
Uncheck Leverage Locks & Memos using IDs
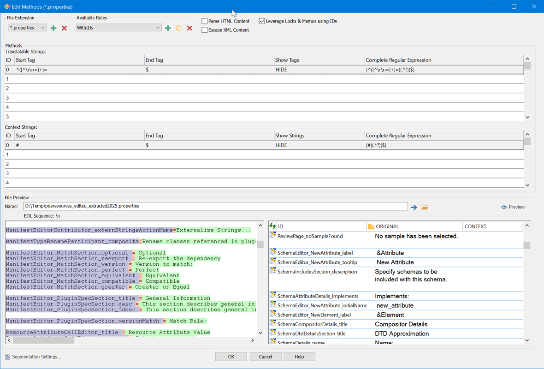click(262, 21)
